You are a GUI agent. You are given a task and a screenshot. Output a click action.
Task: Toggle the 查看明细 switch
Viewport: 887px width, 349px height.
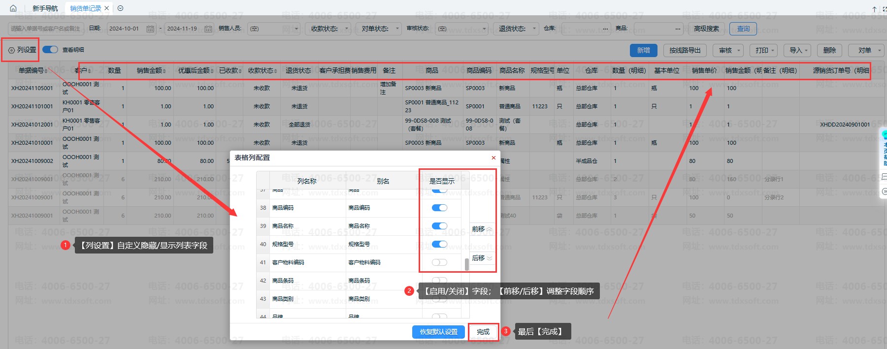click(x=50, y=50)
